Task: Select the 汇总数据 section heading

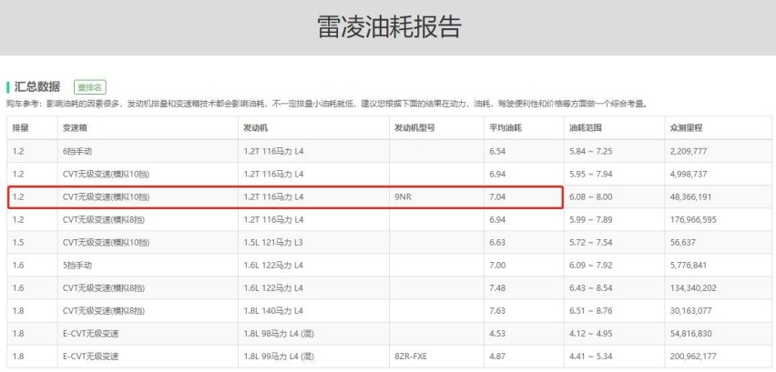Action: click(37, 87)
